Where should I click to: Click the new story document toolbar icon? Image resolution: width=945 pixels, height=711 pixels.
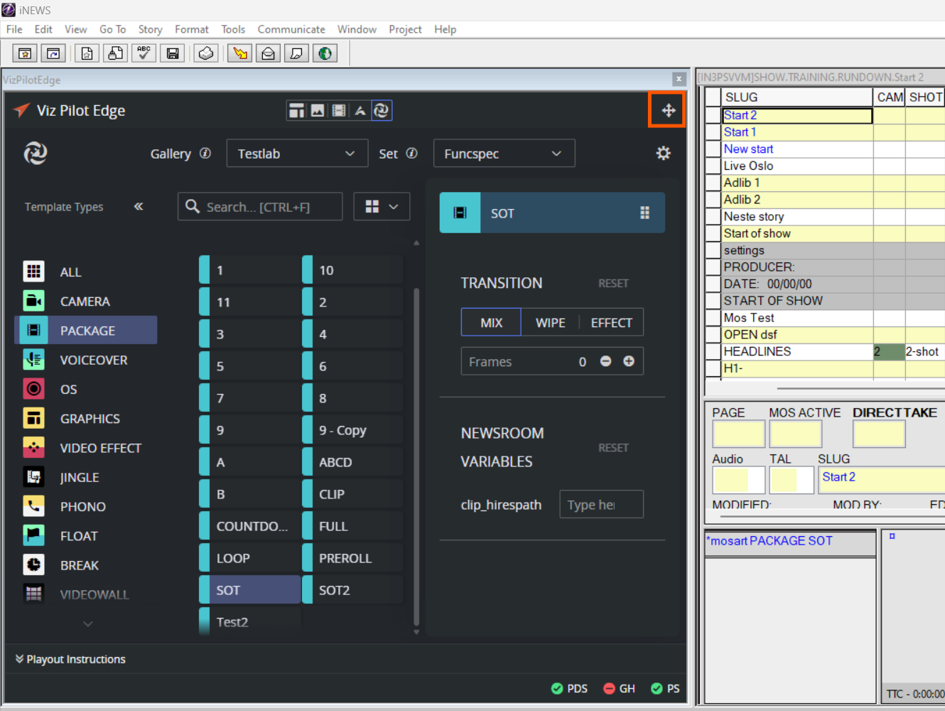[87, 53]
